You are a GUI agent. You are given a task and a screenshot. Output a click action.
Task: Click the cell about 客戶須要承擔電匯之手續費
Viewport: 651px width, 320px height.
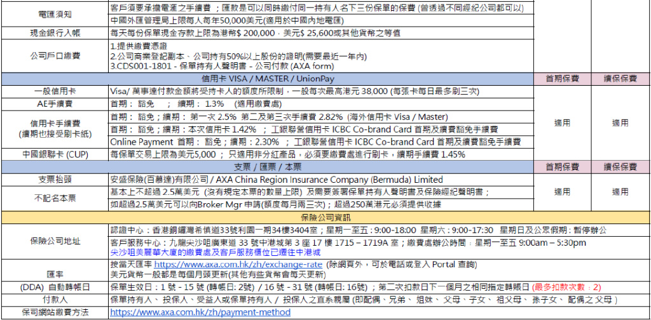320,8
